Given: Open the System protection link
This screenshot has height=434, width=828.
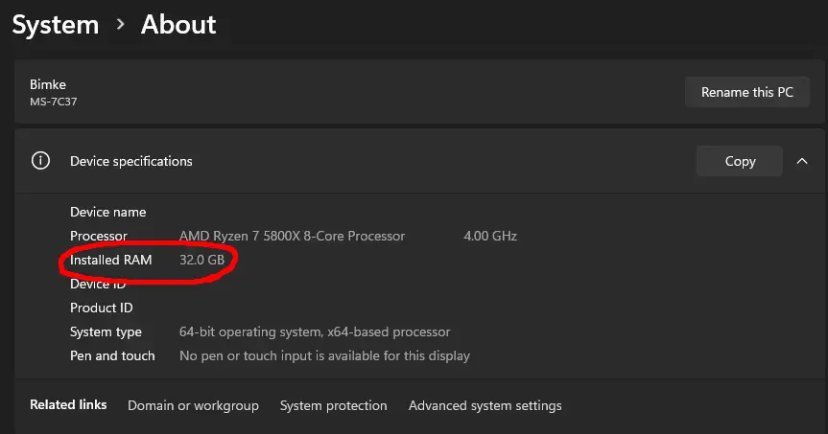Looking at the screenshot, I should (333, 405).
